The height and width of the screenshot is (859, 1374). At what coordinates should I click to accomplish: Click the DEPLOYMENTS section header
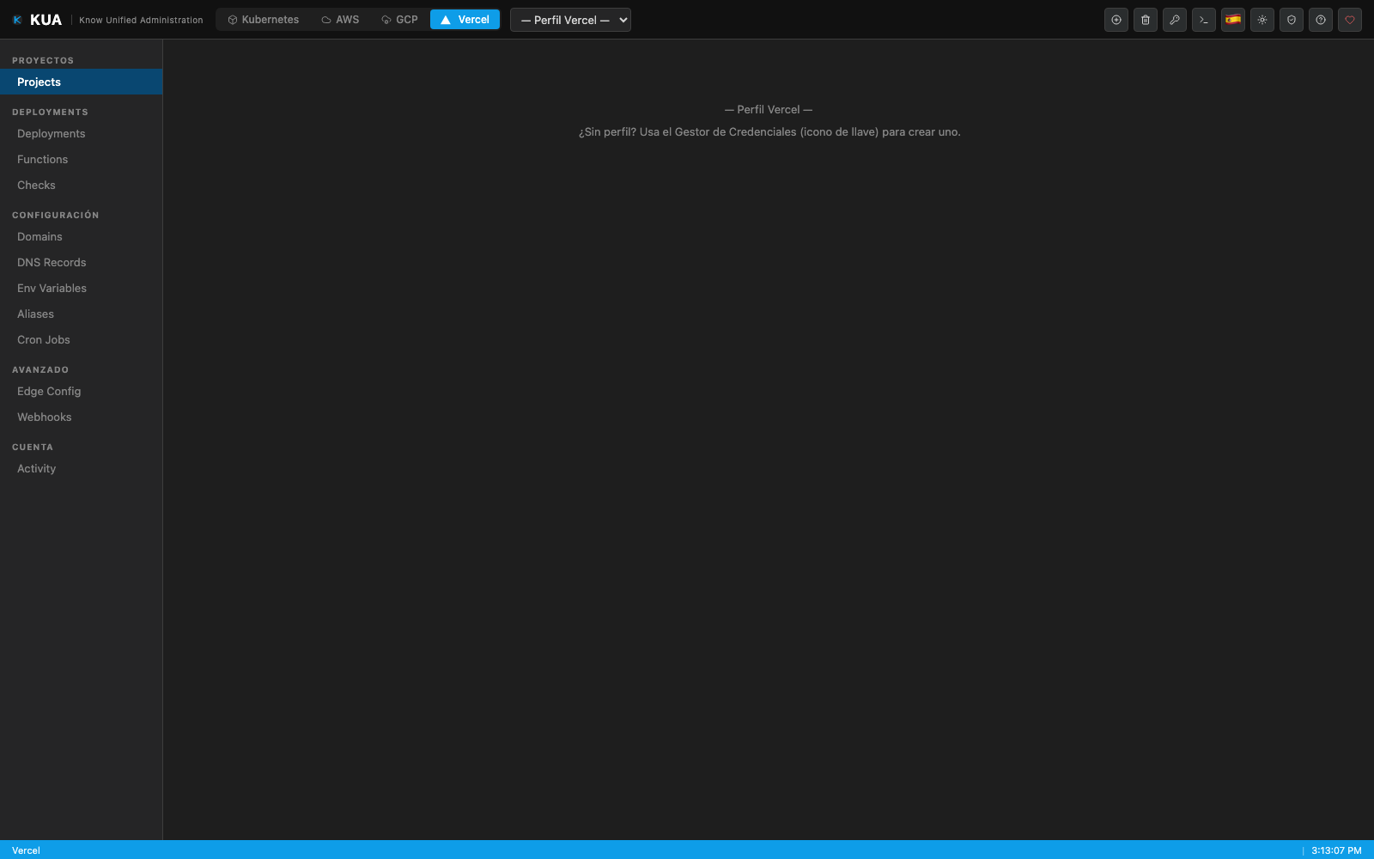(x=50, y=112)
